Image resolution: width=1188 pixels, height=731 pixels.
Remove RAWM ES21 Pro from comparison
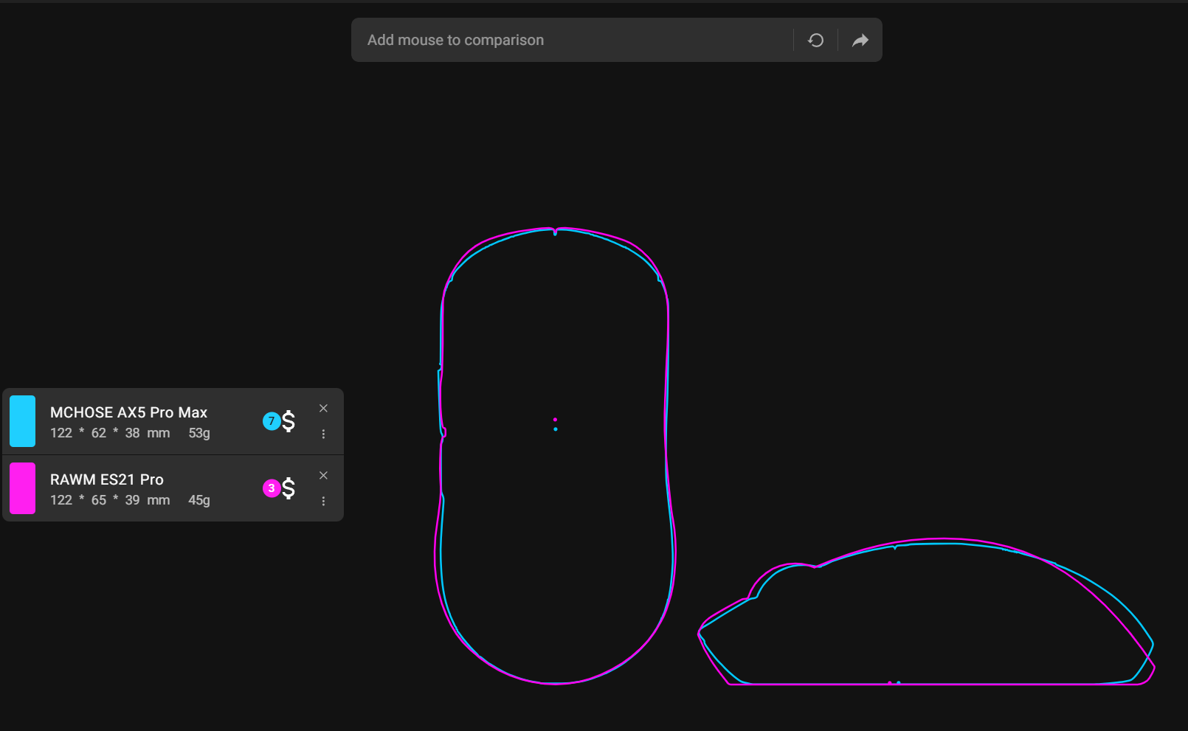(323, 475)
